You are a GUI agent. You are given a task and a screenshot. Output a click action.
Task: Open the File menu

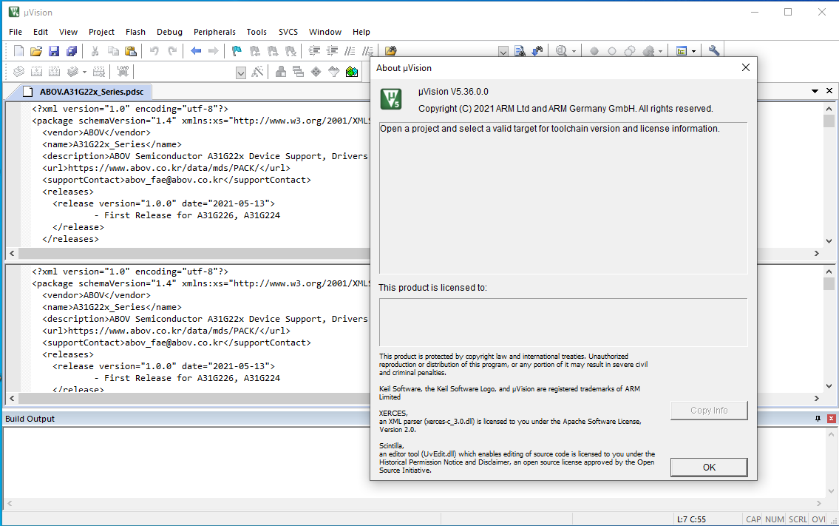click(16, 32)
